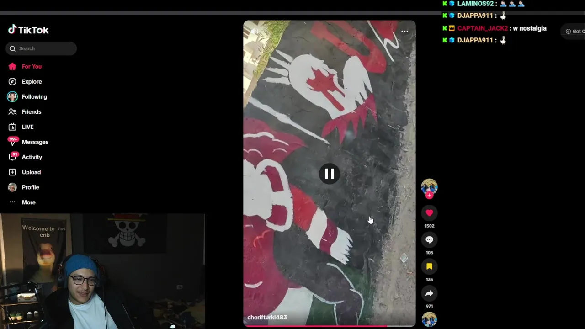Open the LIVE section
This screenshot has height=329, width=585.
coord(27,127)
